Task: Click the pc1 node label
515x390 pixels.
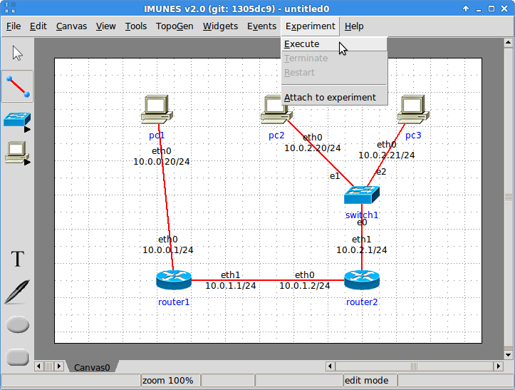Action: tap(157, 135)
